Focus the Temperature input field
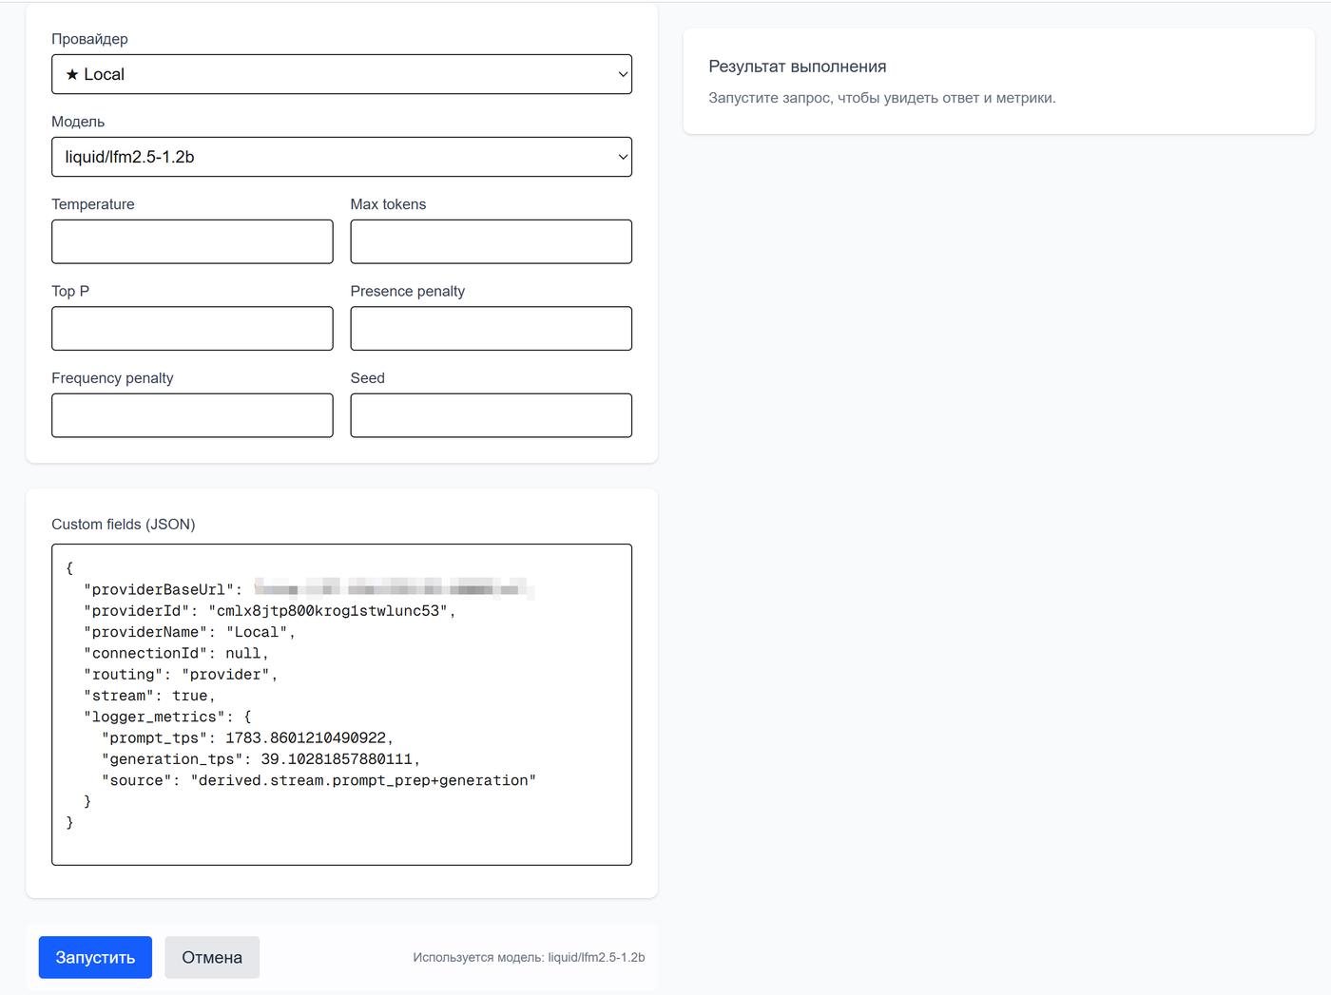Viewport: 1331px width, 995px height. (x=192, y=241)
